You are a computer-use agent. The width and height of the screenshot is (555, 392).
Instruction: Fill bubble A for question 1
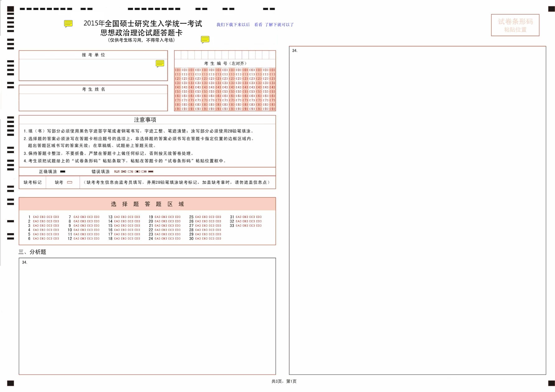point(36,217)
